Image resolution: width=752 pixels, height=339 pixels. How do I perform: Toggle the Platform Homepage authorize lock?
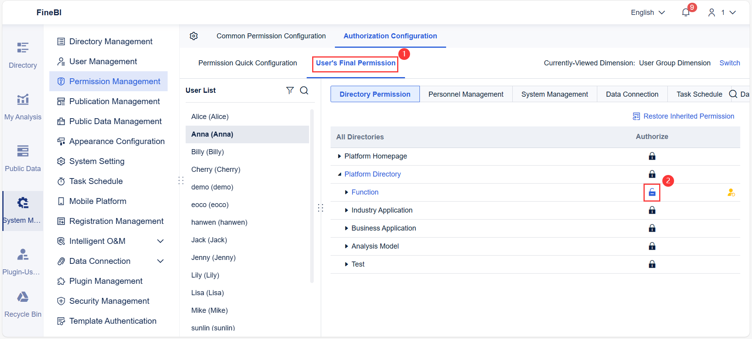652,156
